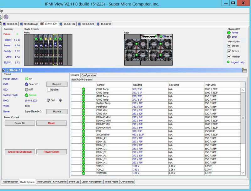Viewport: 251px width, 191px height.
Task: Click the green Power chassis LED indicator
Action: (x=229, y=33)
